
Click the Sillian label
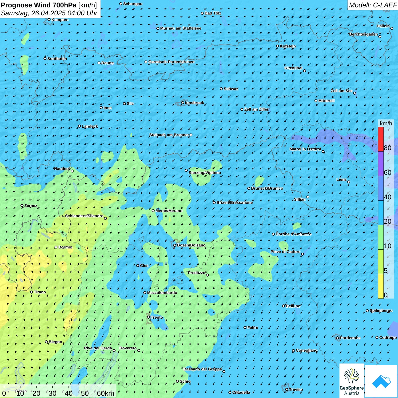[x=300, y=199]
